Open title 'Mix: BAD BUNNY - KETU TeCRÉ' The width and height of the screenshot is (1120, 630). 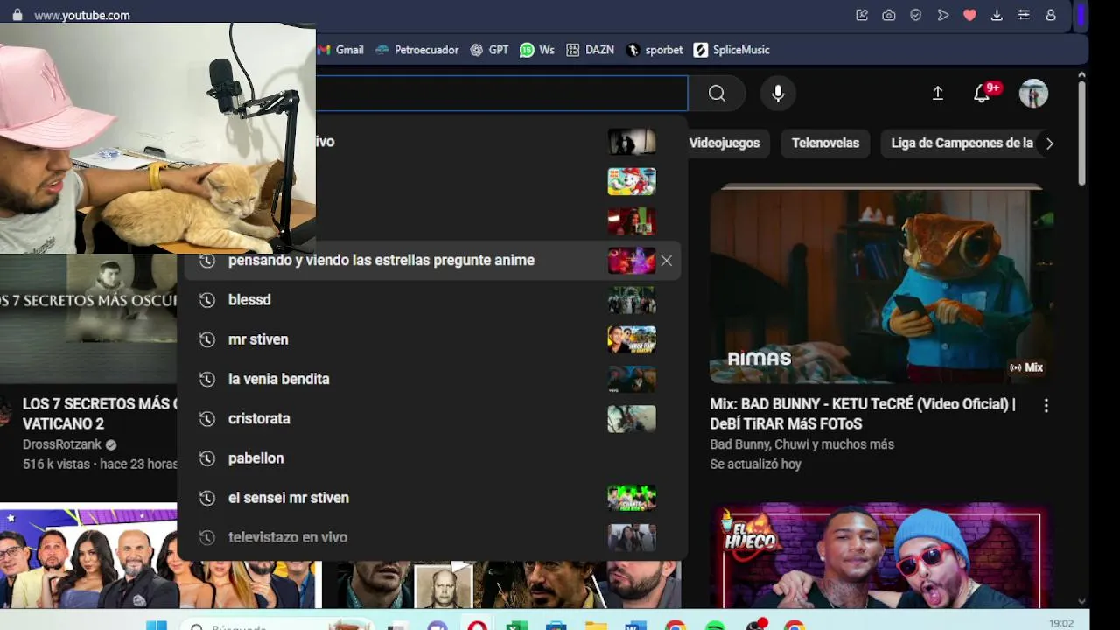pos(863,414)
